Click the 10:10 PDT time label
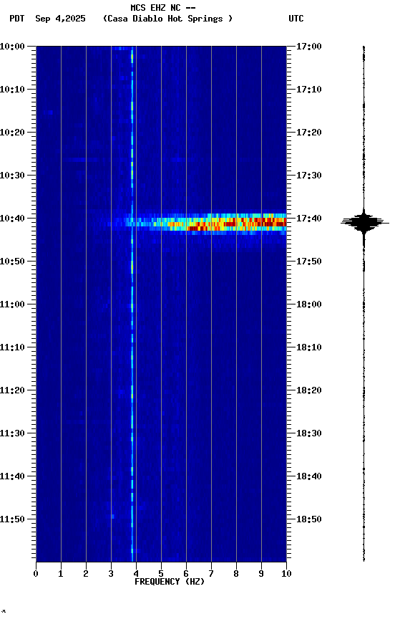The width and height of the screenshot is (395, 619). (12, 90)
